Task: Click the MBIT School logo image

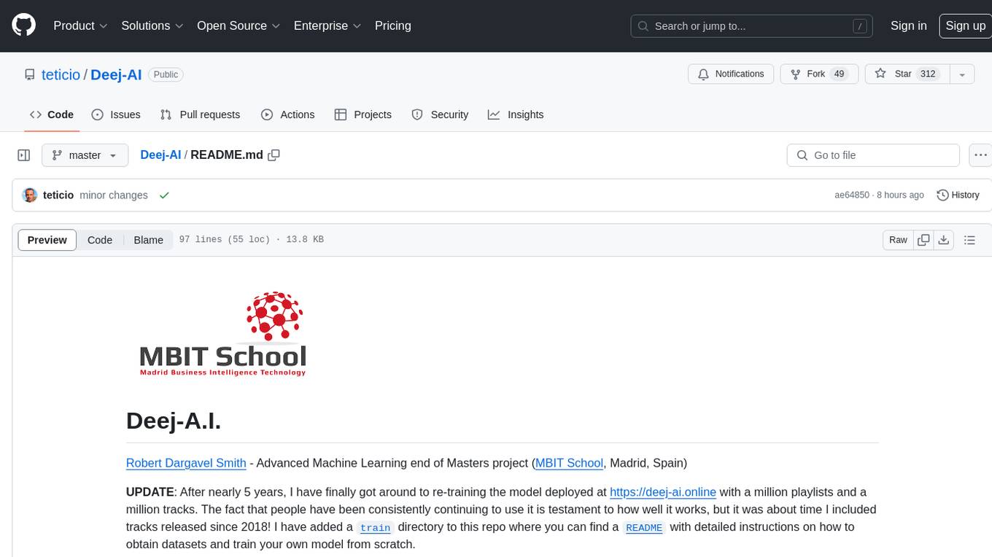Action: (222, 334)
